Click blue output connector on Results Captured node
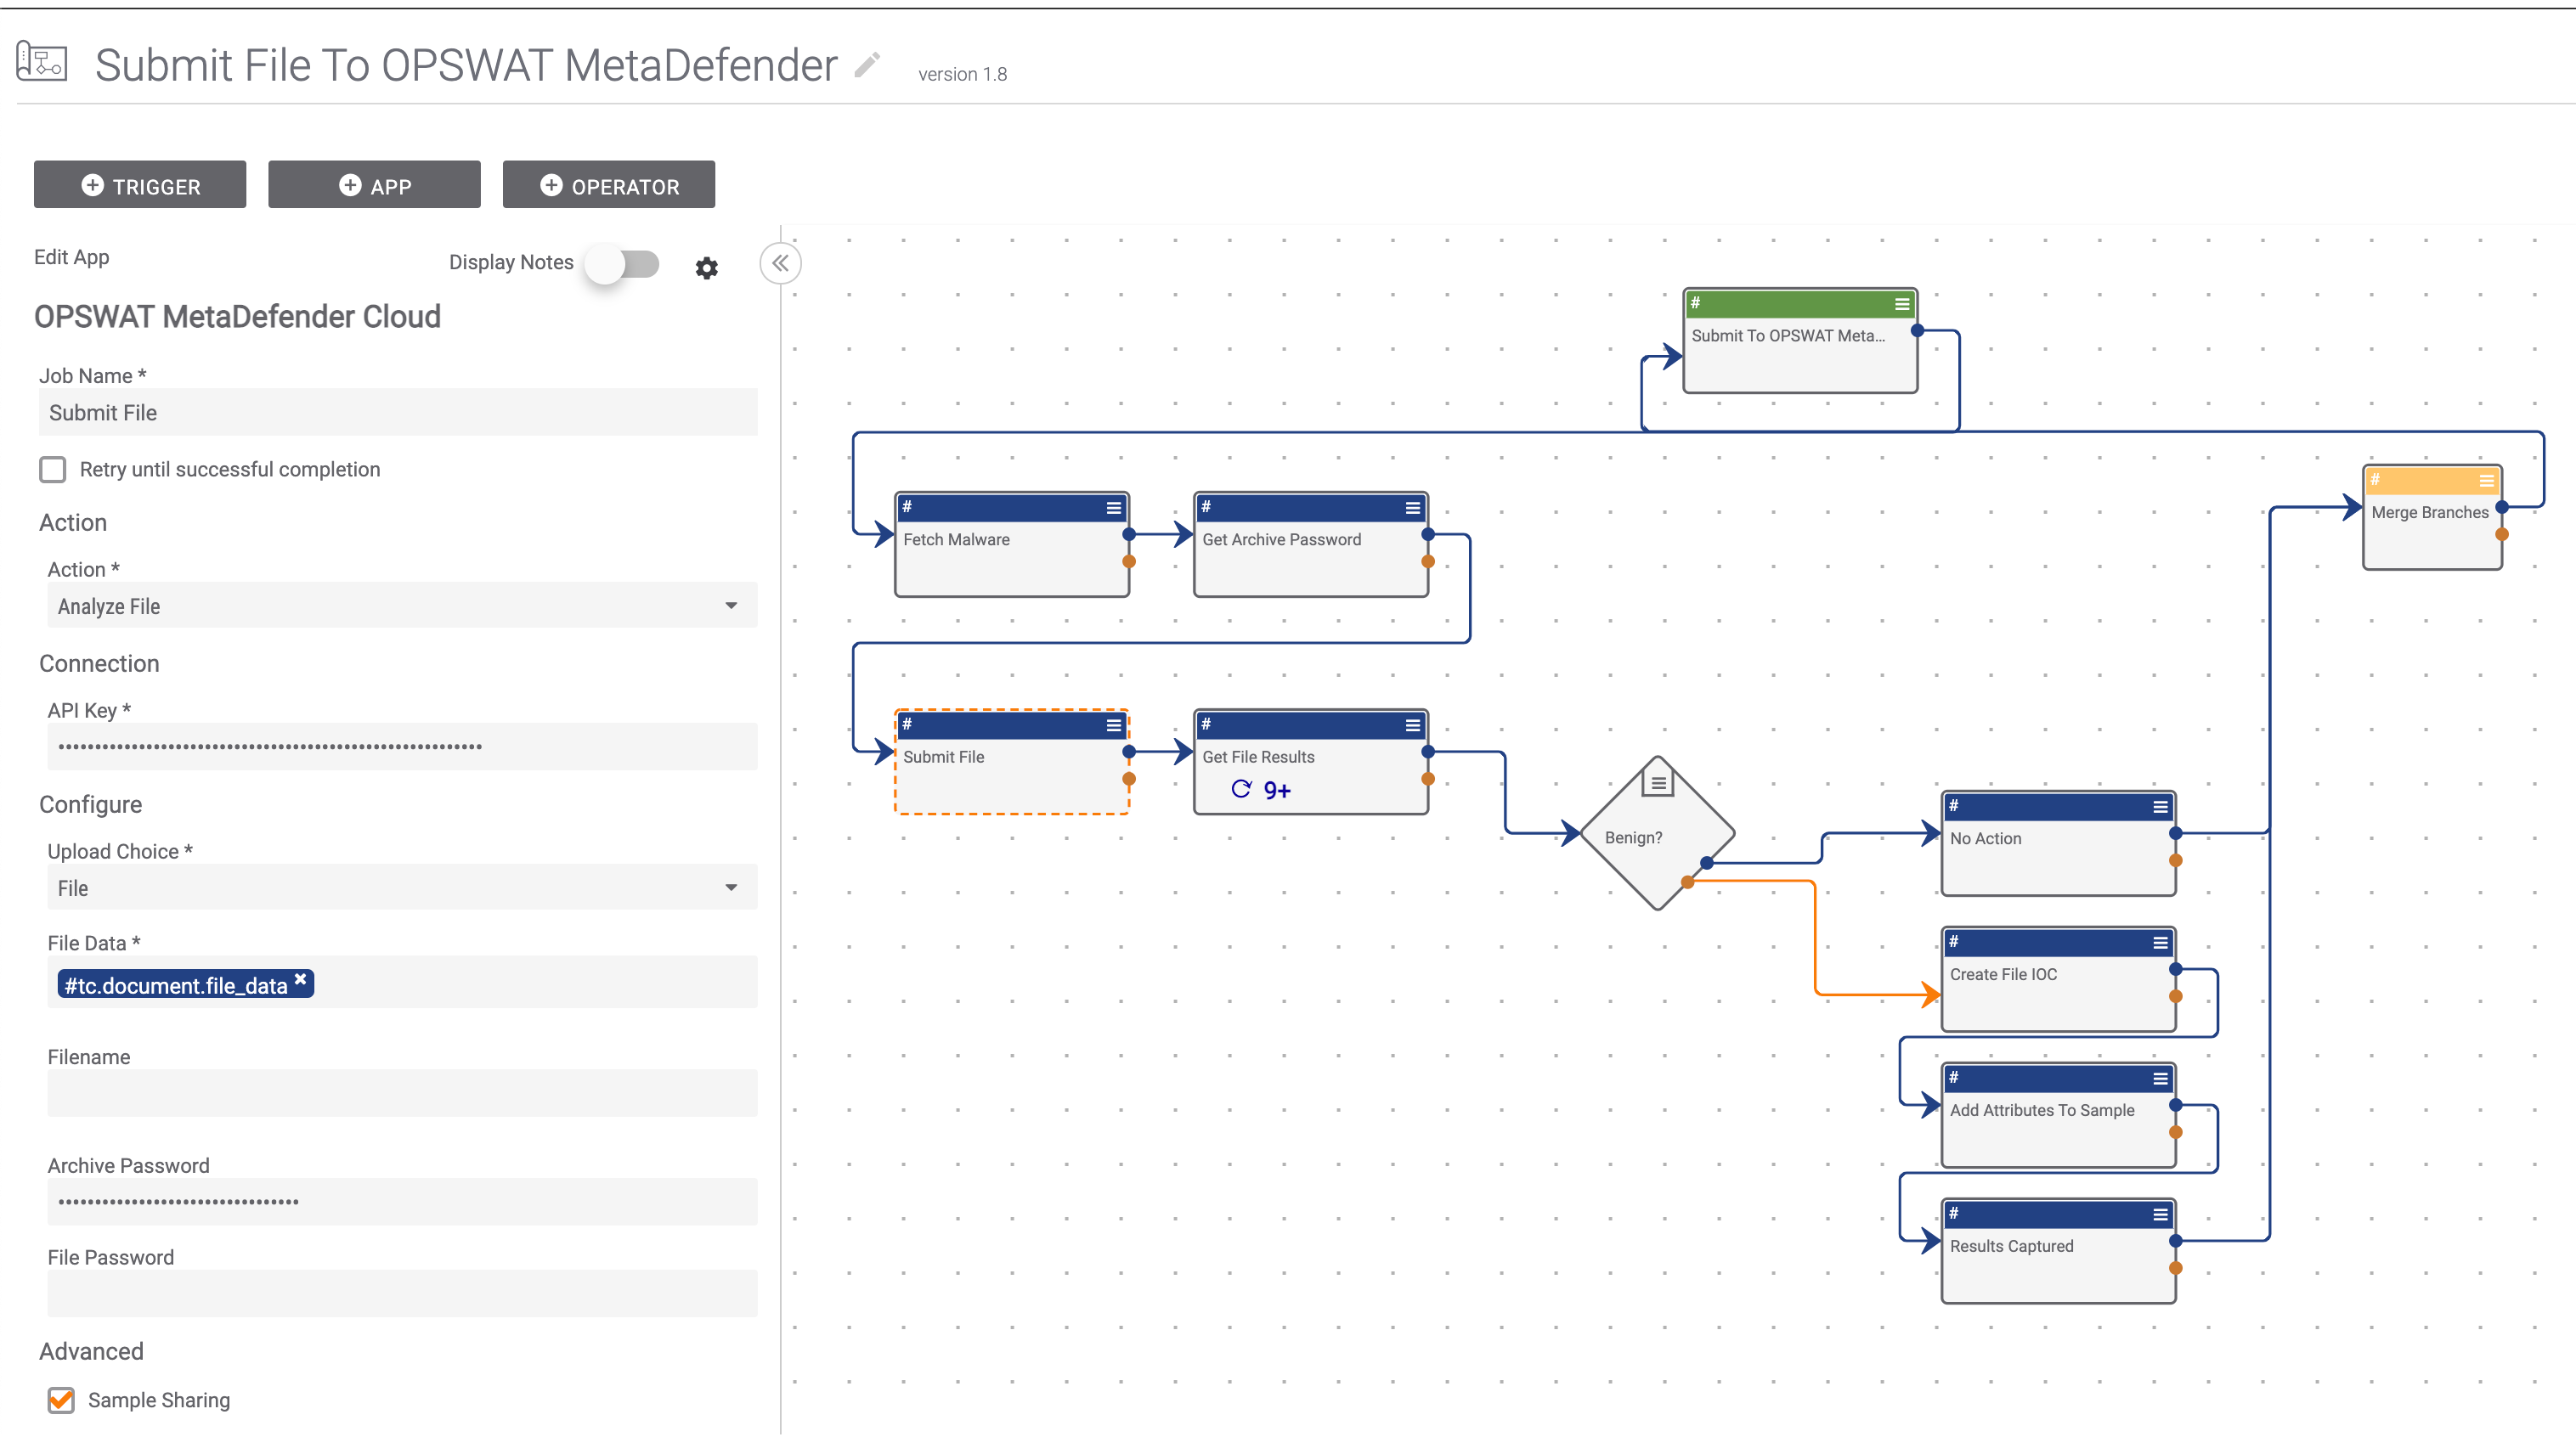This screenshot has height=1454, width=2576. click(2175, 1240)
